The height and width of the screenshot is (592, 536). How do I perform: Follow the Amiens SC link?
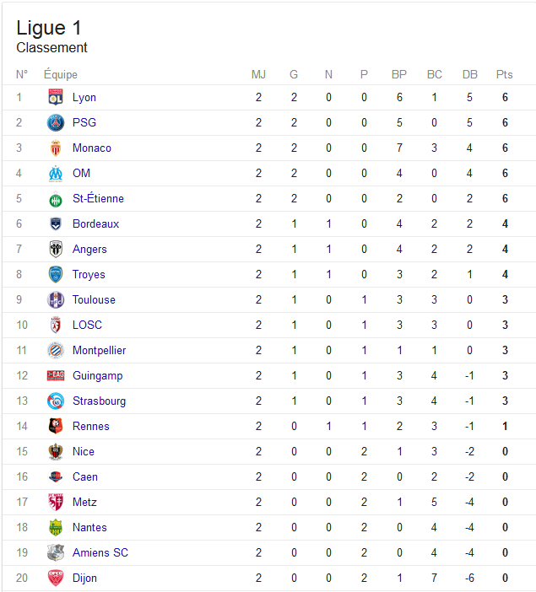point(100,552)
